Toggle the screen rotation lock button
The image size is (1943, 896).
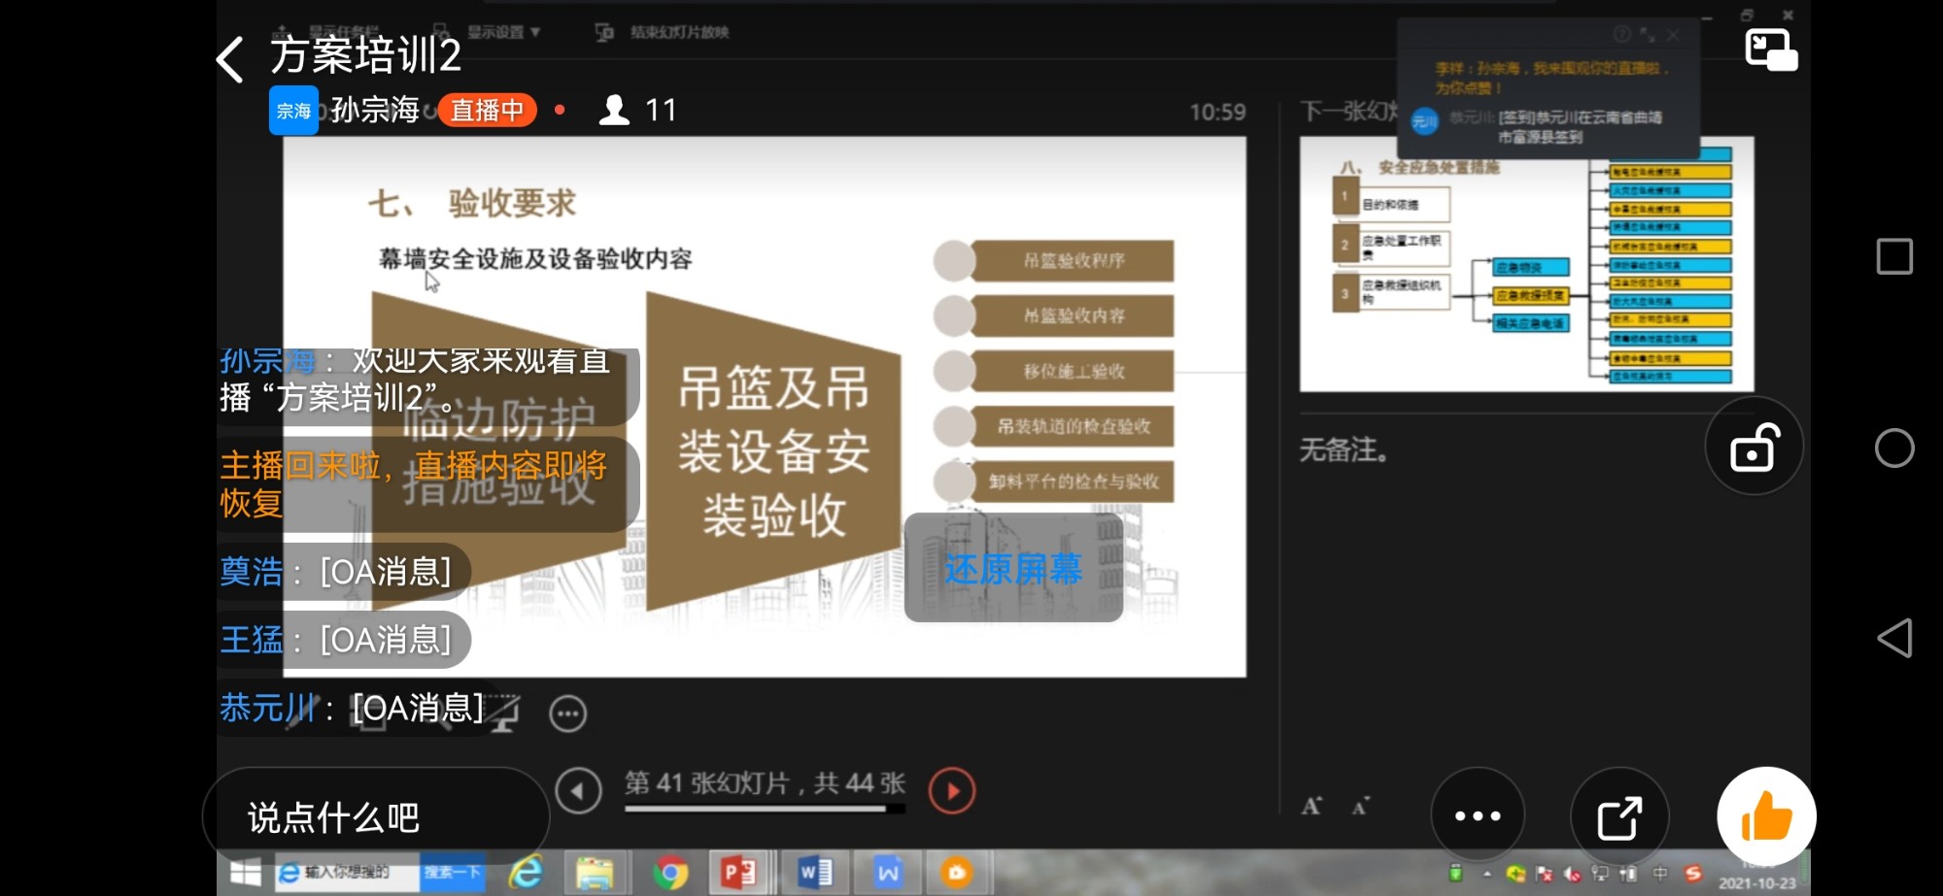[x=1754, y=448]
